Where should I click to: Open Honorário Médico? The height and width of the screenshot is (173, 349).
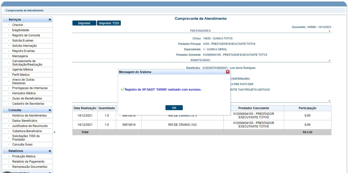(x=24, y=93)
